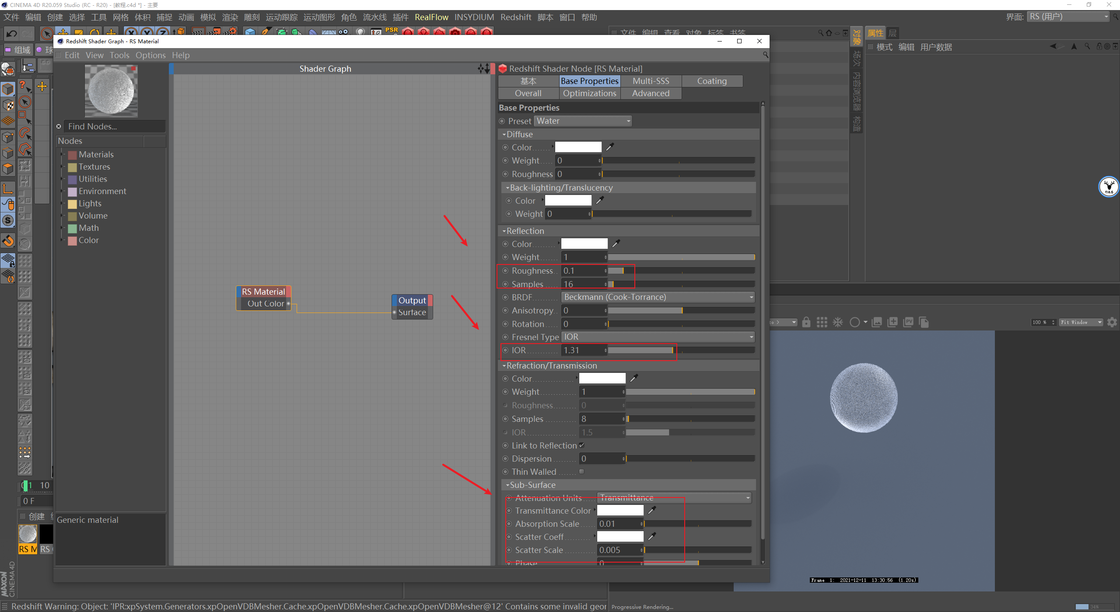Click the lock icon in render view
1120x612 pixels.
tap(806, 322)
